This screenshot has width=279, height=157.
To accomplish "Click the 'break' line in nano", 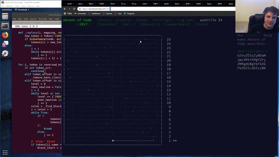I will [48, 129].
